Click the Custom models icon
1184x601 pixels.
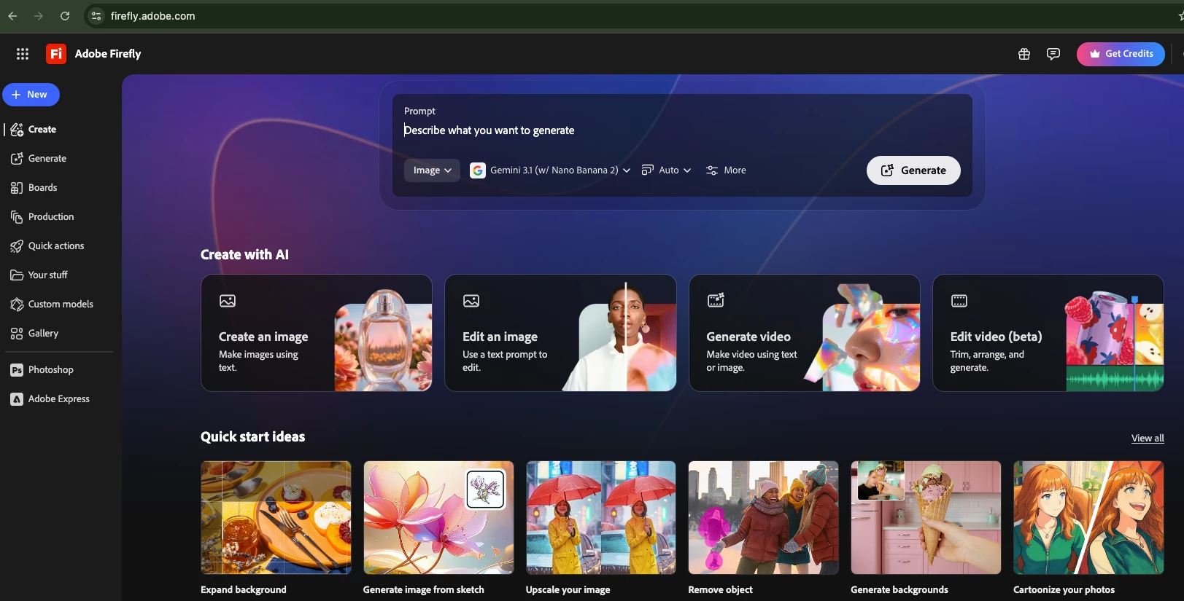(17, 305)
